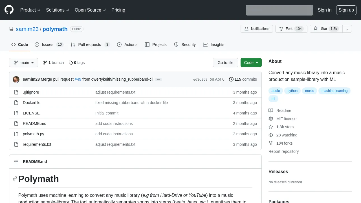Open the star lists dropdown arrow
The image size is (361, 203).
coord(347,29)
